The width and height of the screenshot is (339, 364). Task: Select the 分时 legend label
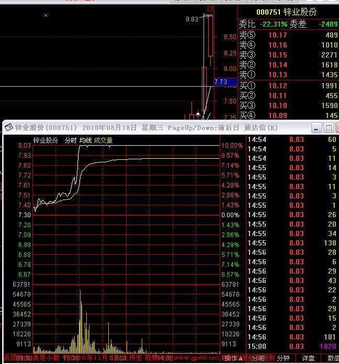(71, 140)
